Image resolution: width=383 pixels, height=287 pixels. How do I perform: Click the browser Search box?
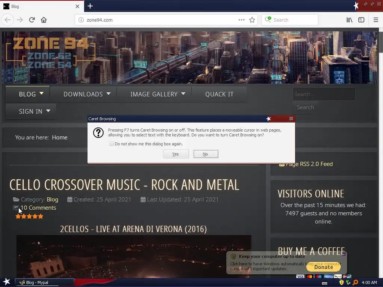(290, 20)
